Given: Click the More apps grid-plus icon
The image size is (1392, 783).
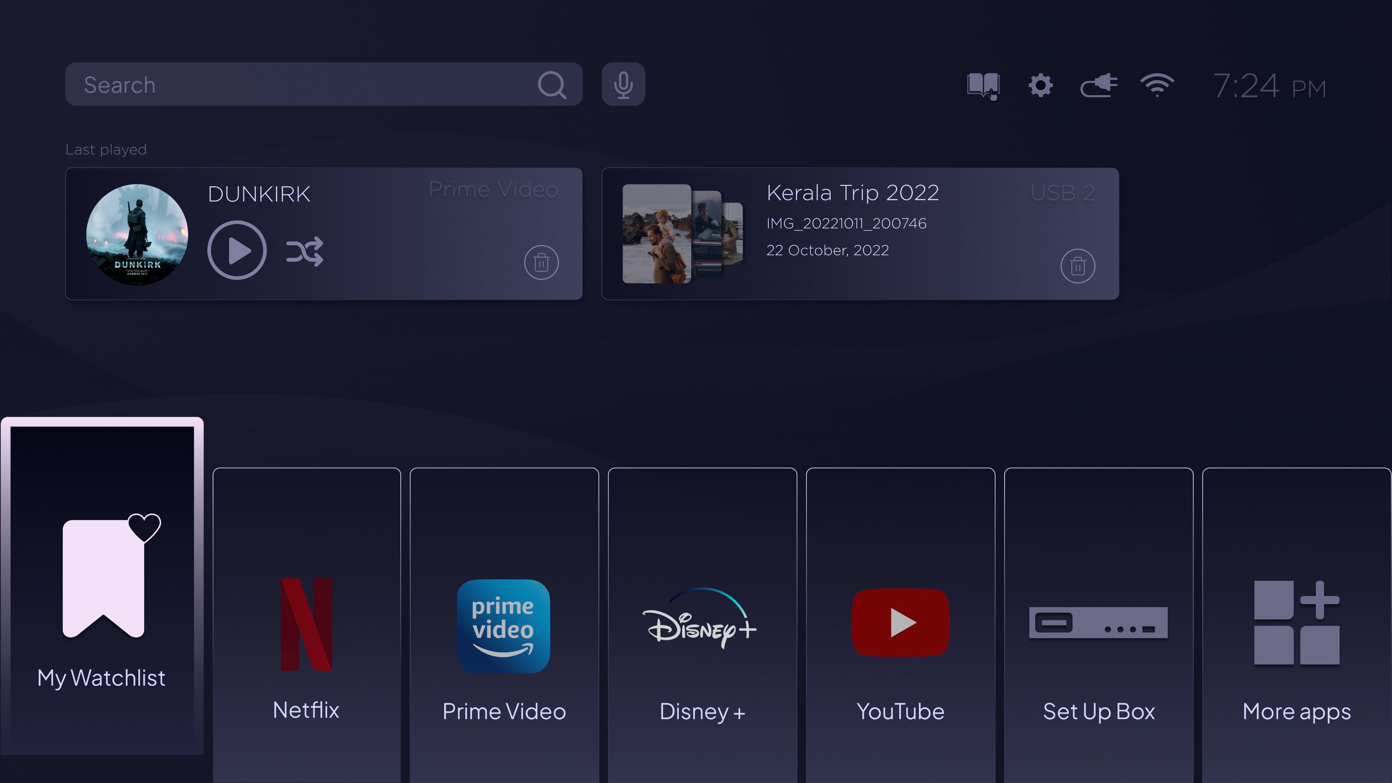Looking at the screenshot, I should pos(1297,623).
